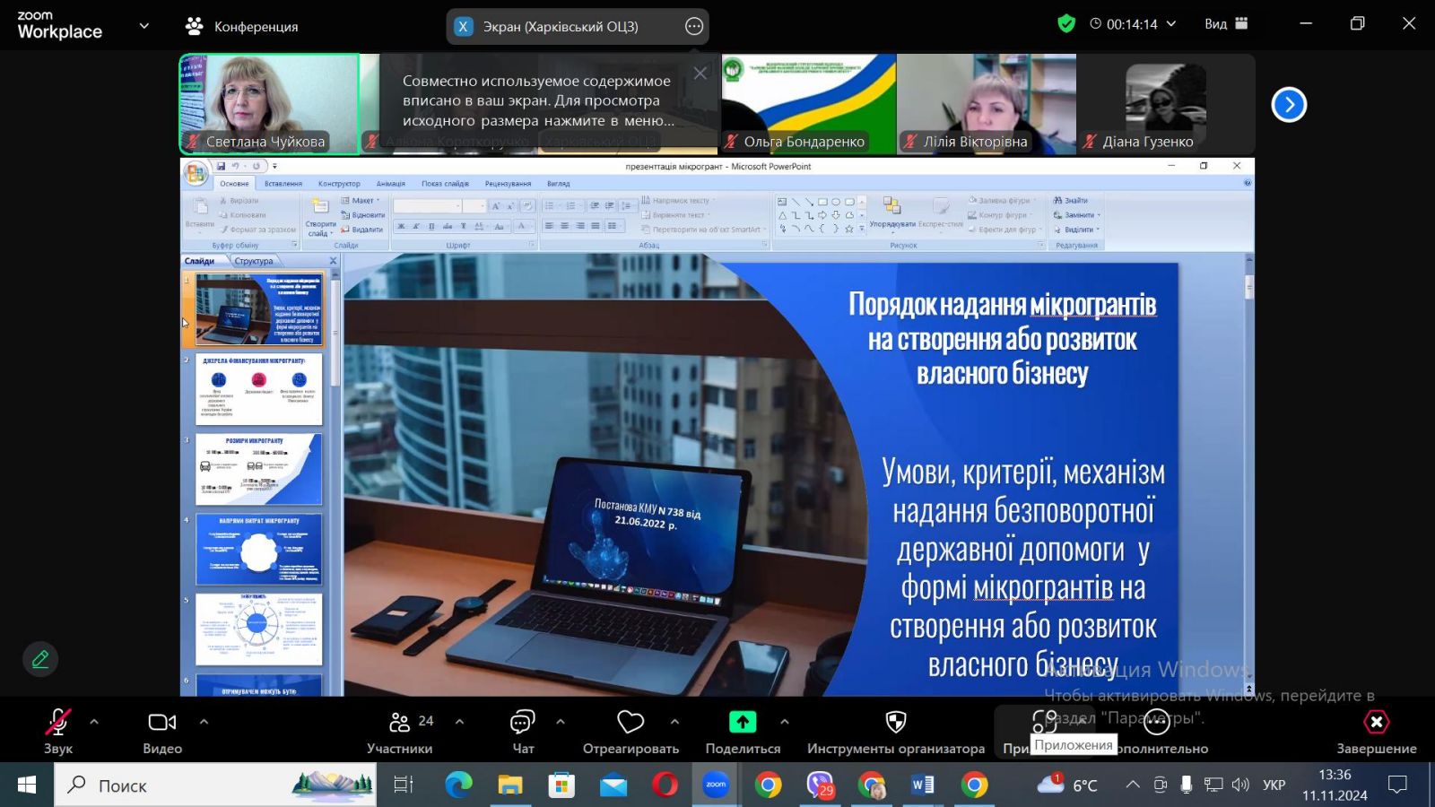This screenshot has width=1435, height=807.
Task: Click the red Завершение end meeting button
Action: click(1376, 723)
